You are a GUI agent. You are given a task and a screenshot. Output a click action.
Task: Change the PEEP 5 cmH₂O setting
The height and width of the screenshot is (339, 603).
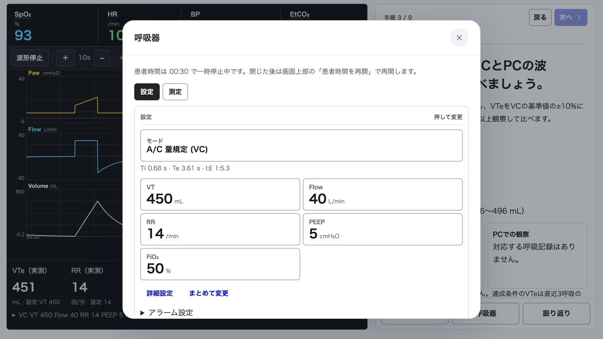(383, 229)
